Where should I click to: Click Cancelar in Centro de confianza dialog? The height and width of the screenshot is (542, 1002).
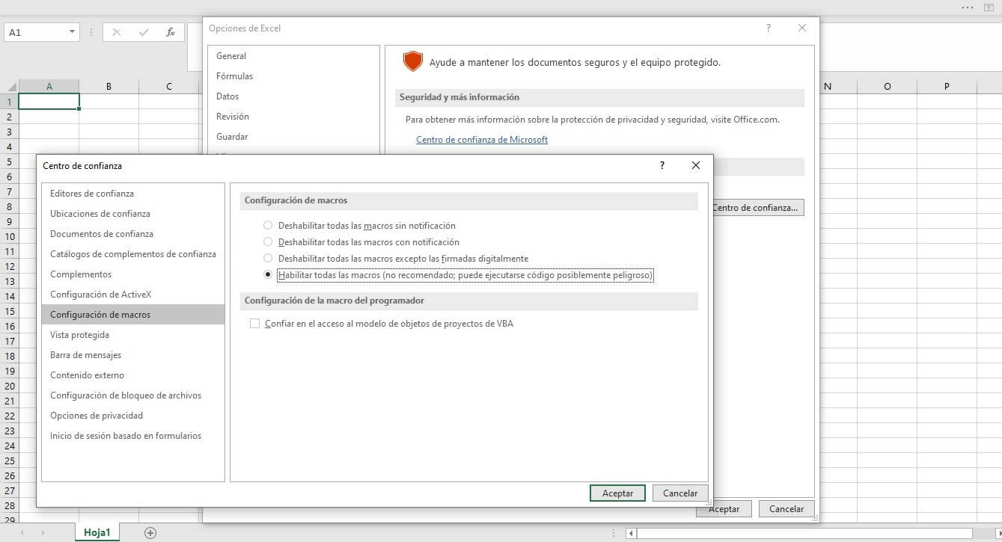tap(680, 493)
